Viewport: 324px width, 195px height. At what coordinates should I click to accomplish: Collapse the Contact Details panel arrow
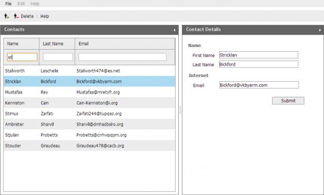pyautogui.click(x=320, y=30)
